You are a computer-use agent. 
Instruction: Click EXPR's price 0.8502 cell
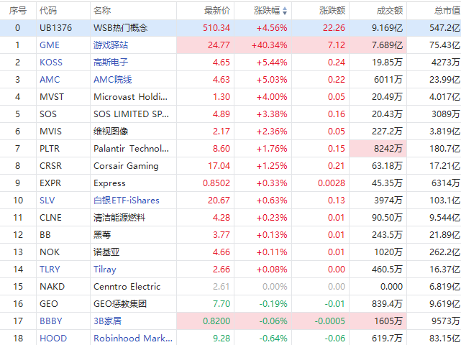205,183
